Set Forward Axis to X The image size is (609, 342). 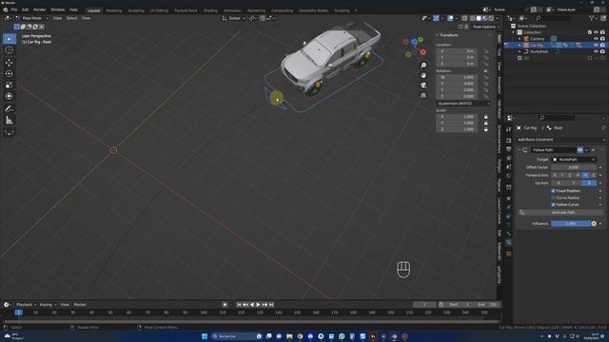coord(555,175)
